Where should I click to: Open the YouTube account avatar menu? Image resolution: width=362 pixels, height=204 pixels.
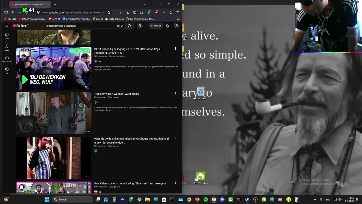pos(176,26)
